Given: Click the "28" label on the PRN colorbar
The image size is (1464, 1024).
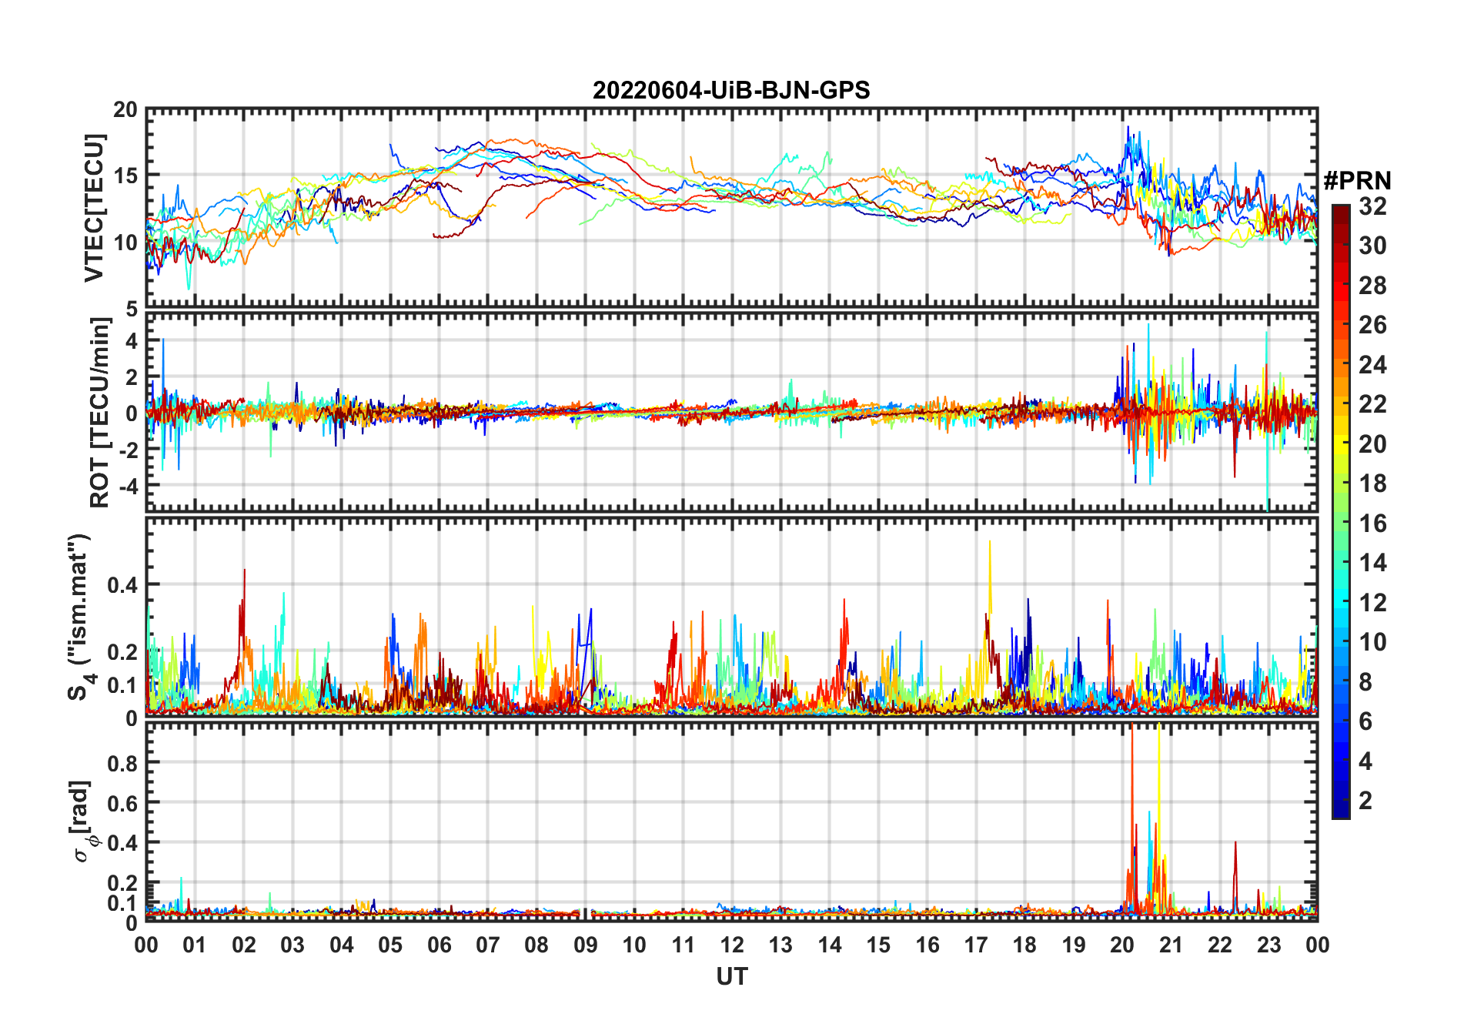Looking at the screenshot, I should tap(1372, 286).
